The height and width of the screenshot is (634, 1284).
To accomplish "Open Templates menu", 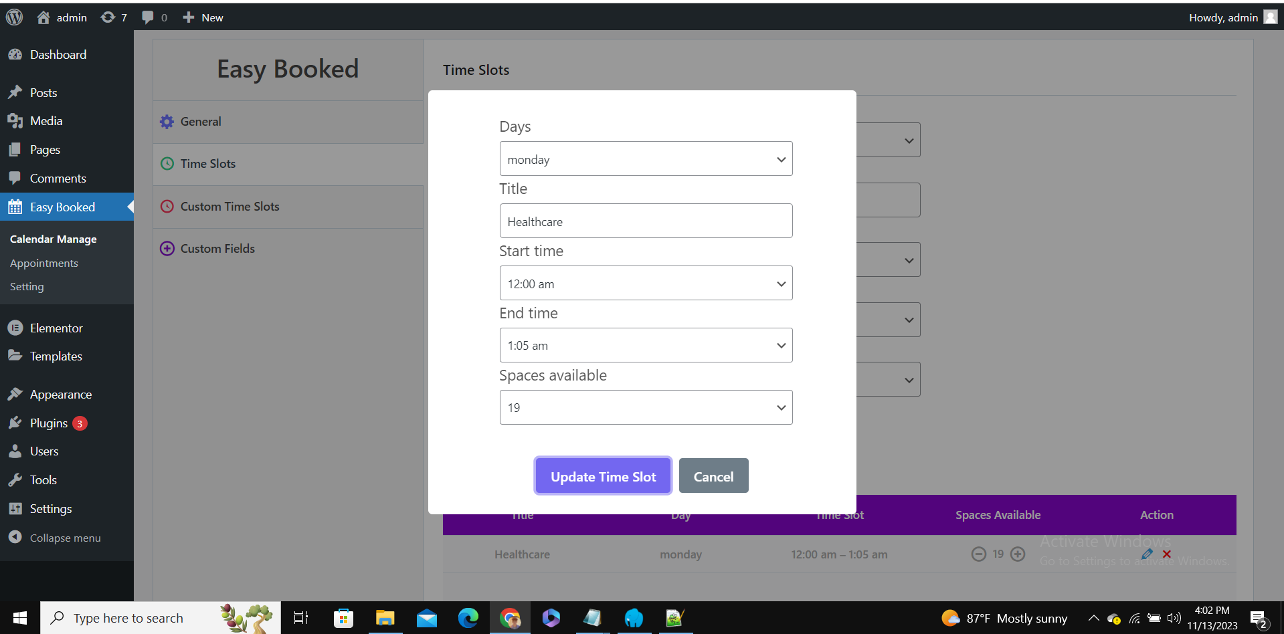I will coord(67,356).
